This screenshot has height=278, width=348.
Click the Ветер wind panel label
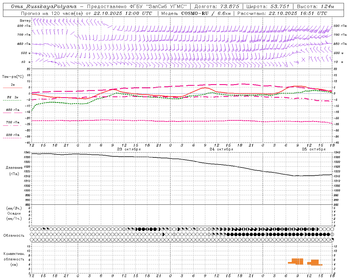click(x=25, y=21)
